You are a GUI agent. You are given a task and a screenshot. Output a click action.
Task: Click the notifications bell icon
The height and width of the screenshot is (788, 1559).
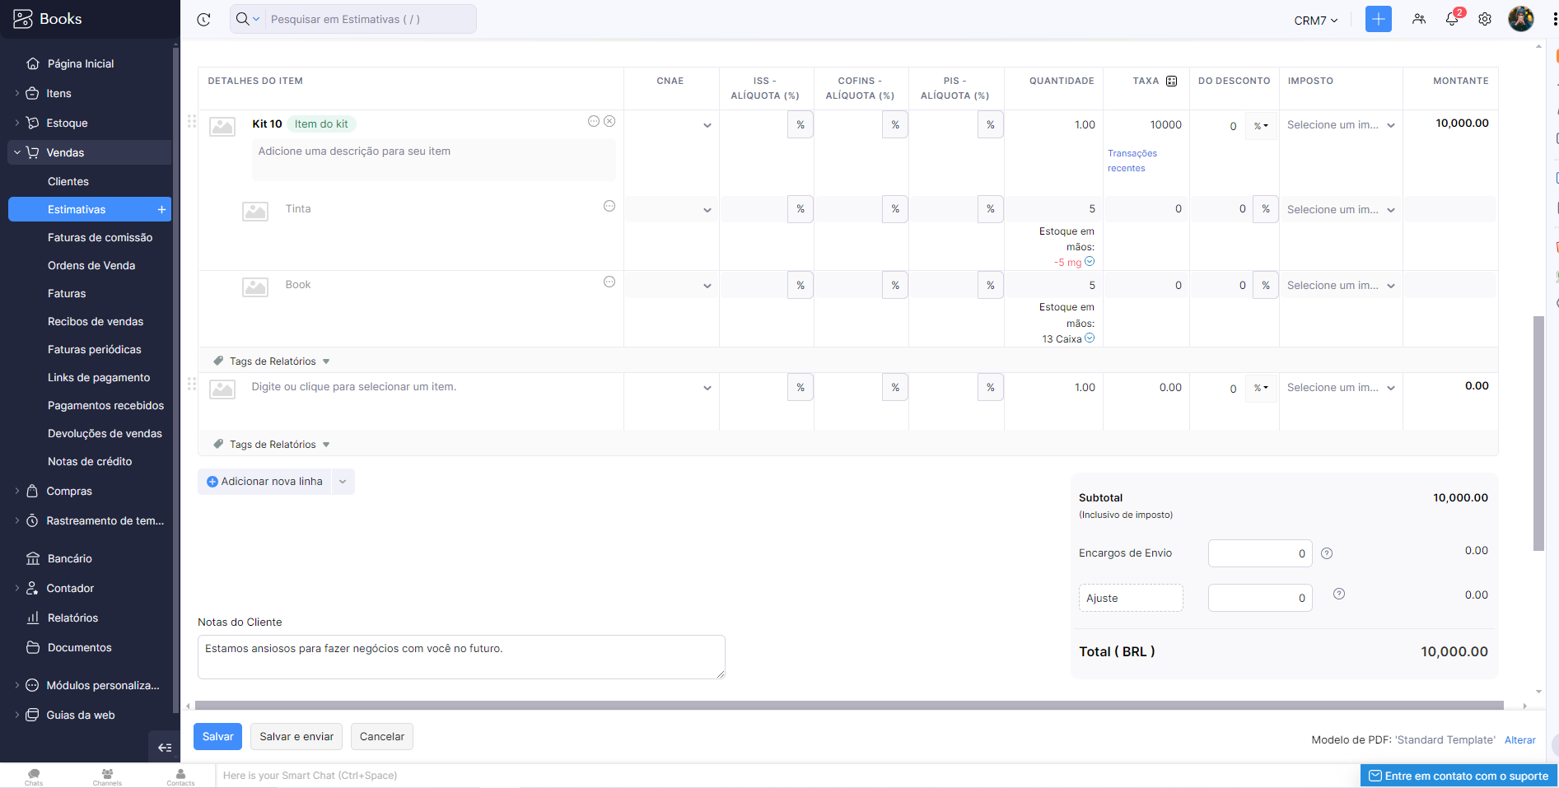[x=1452, y=20]
